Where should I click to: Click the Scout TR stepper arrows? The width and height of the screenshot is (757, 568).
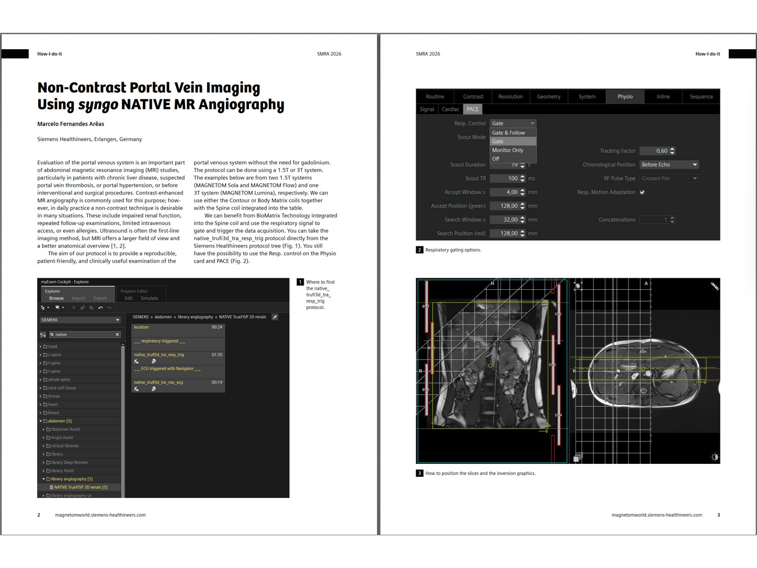pos(522,178)
